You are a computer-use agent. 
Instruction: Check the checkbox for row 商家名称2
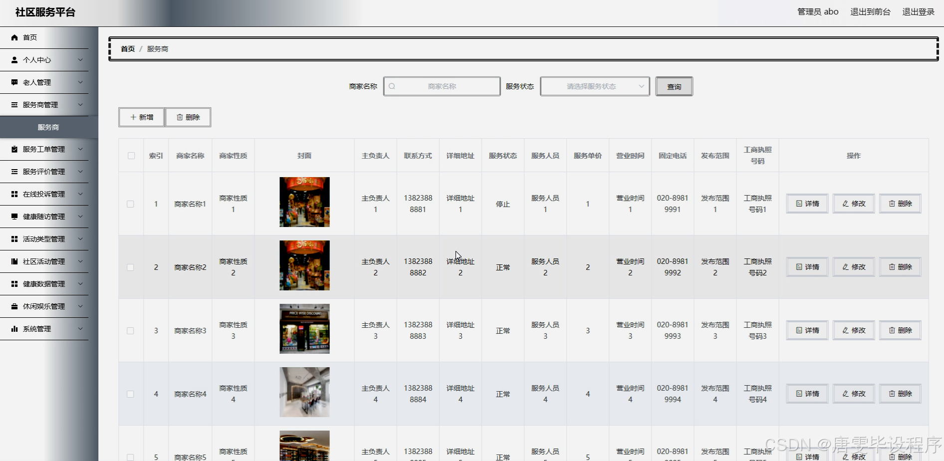(x=130, y=267)
